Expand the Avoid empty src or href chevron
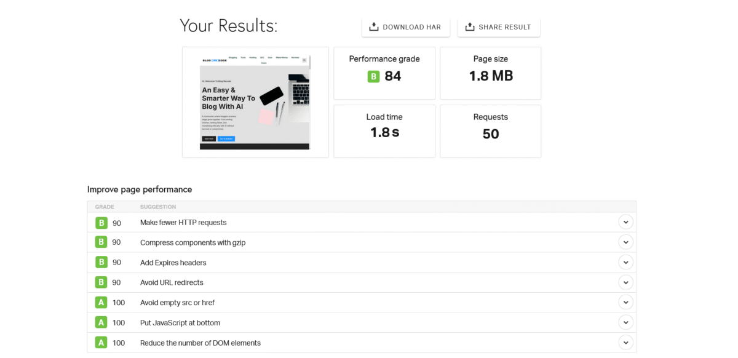This screenshot has width=738, height=358. (x=625, y=303)
